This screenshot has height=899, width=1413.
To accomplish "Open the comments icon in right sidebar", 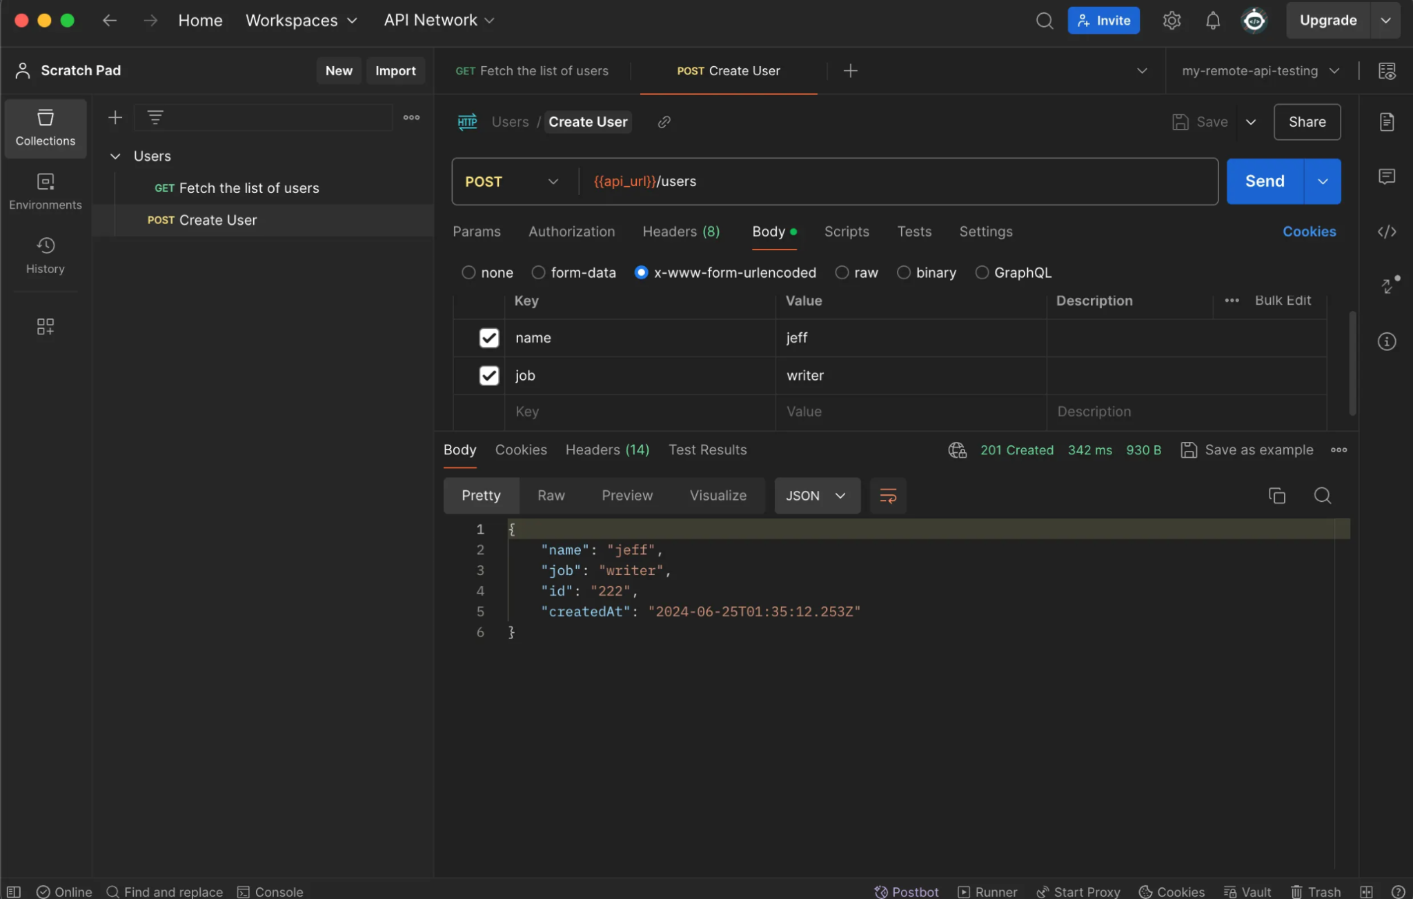I will coord(1386,176).
